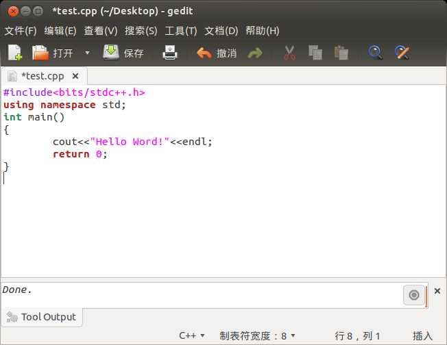
Task: Click the #include<bits/stdc++.h> line
Action: click(x=74, y=92)
